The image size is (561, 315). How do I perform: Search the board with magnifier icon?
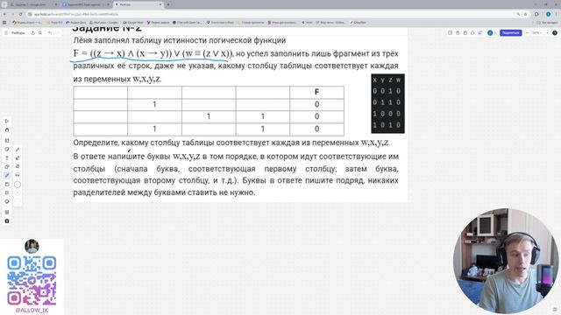point(40,33)
